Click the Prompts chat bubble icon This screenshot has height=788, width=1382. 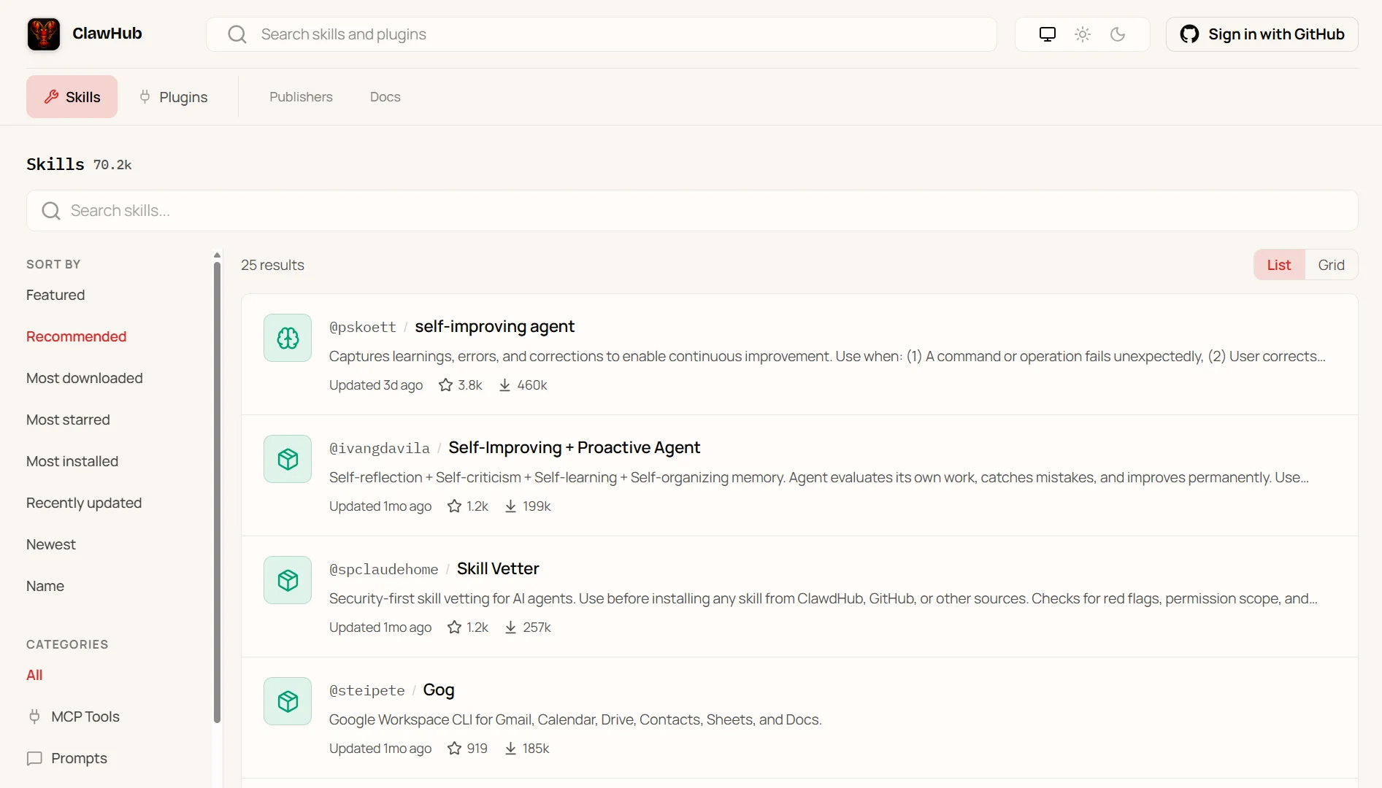coord(34,758)
